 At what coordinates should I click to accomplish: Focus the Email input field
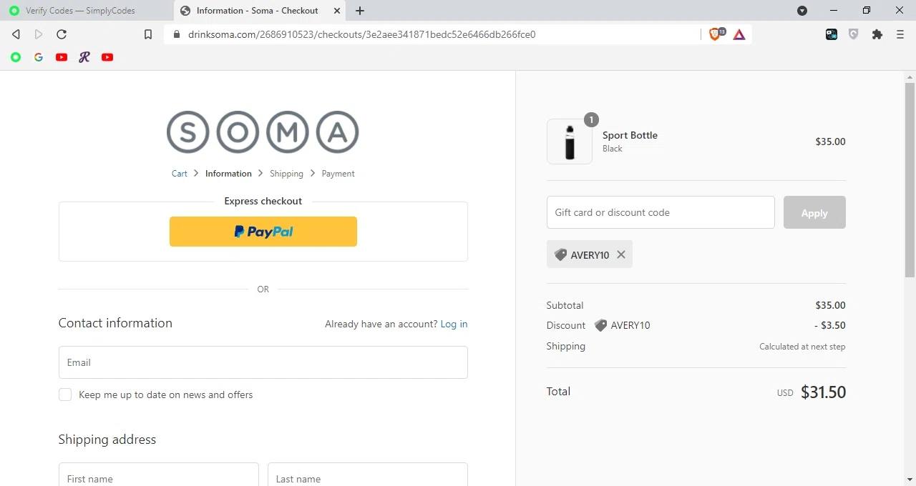pyautogui.click(x=263, y=362)
